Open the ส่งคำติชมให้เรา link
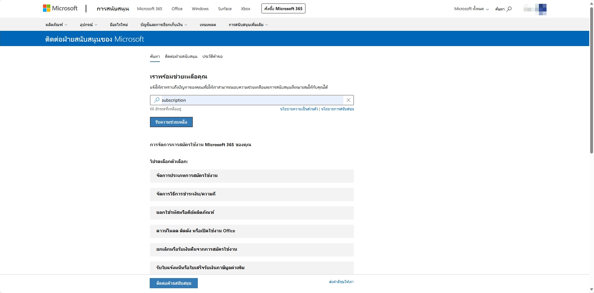The height and width of the screenshot is (293, 594). 341,282
